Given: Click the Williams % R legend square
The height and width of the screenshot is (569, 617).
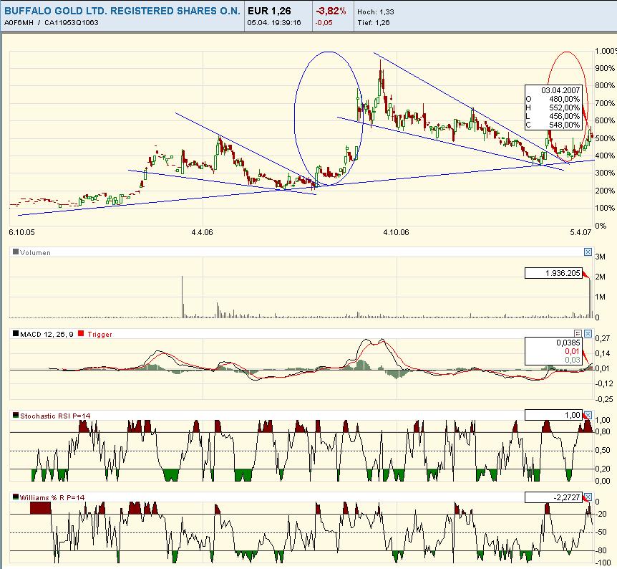Looking at the screenshot, I should point(16,497).
